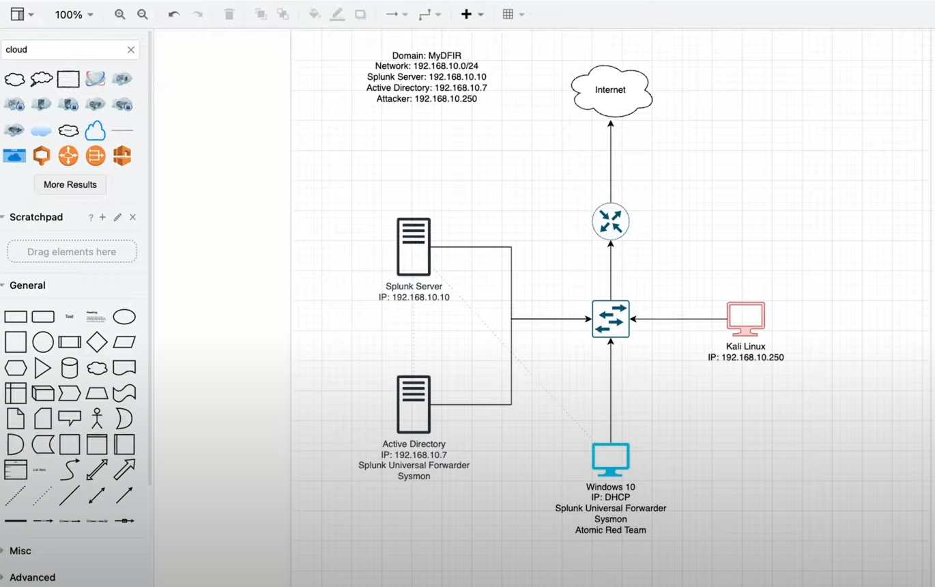This screenshot has height=587, width=935.
Task: Click the Scratchpad help question mark
Action: [x=91, y=217]
